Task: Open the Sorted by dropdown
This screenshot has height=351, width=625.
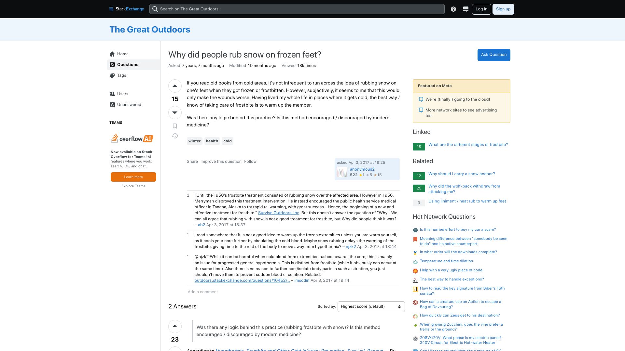Action: click(371, 306)
